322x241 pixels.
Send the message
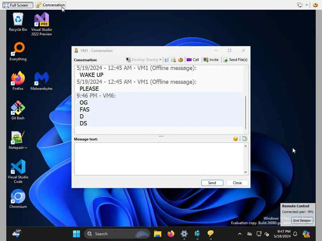click(212, 183)
